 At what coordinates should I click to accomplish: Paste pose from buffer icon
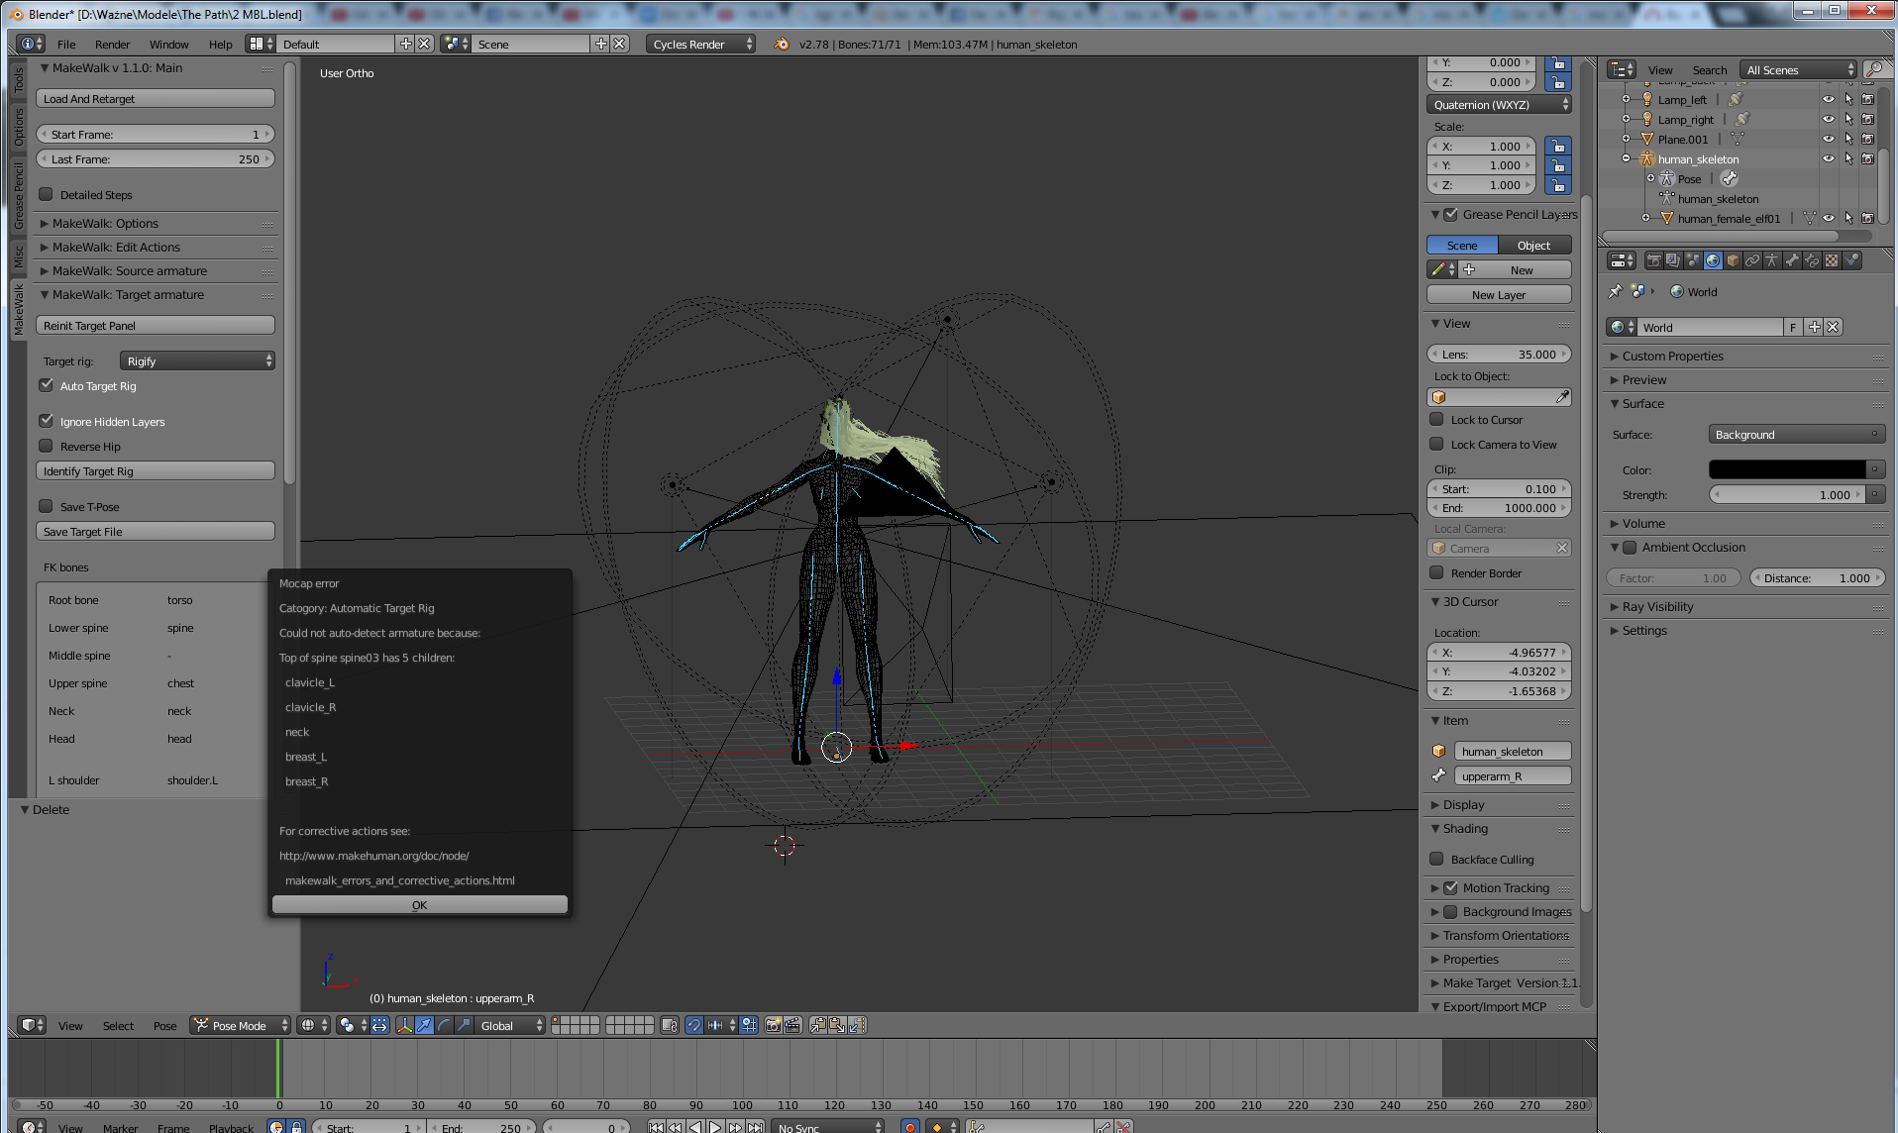pos(837,1026)
